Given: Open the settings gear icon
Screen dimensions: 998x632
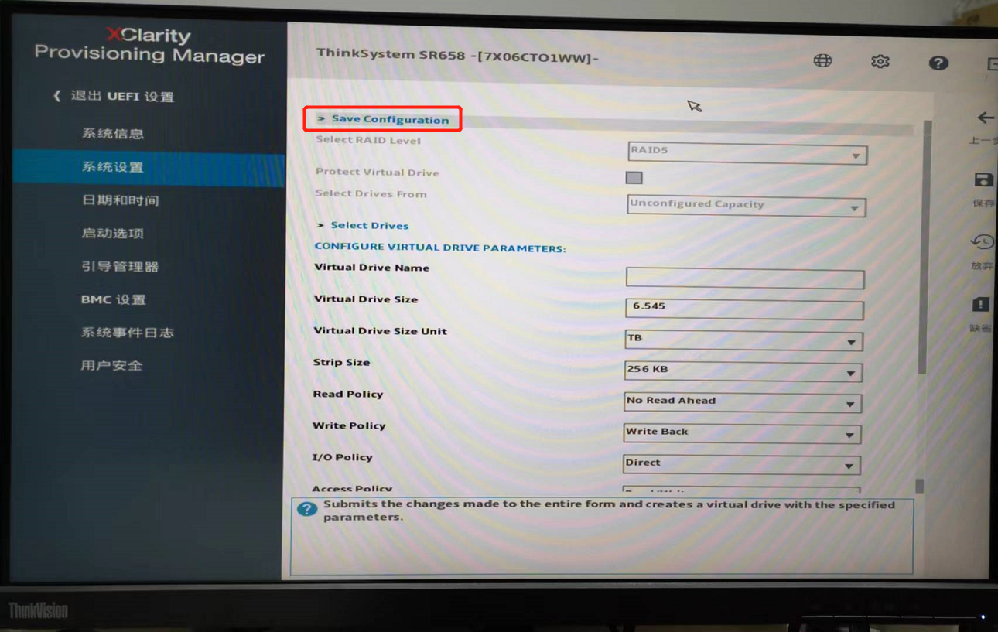Looking at the screenshot, I should click(880, 61).
